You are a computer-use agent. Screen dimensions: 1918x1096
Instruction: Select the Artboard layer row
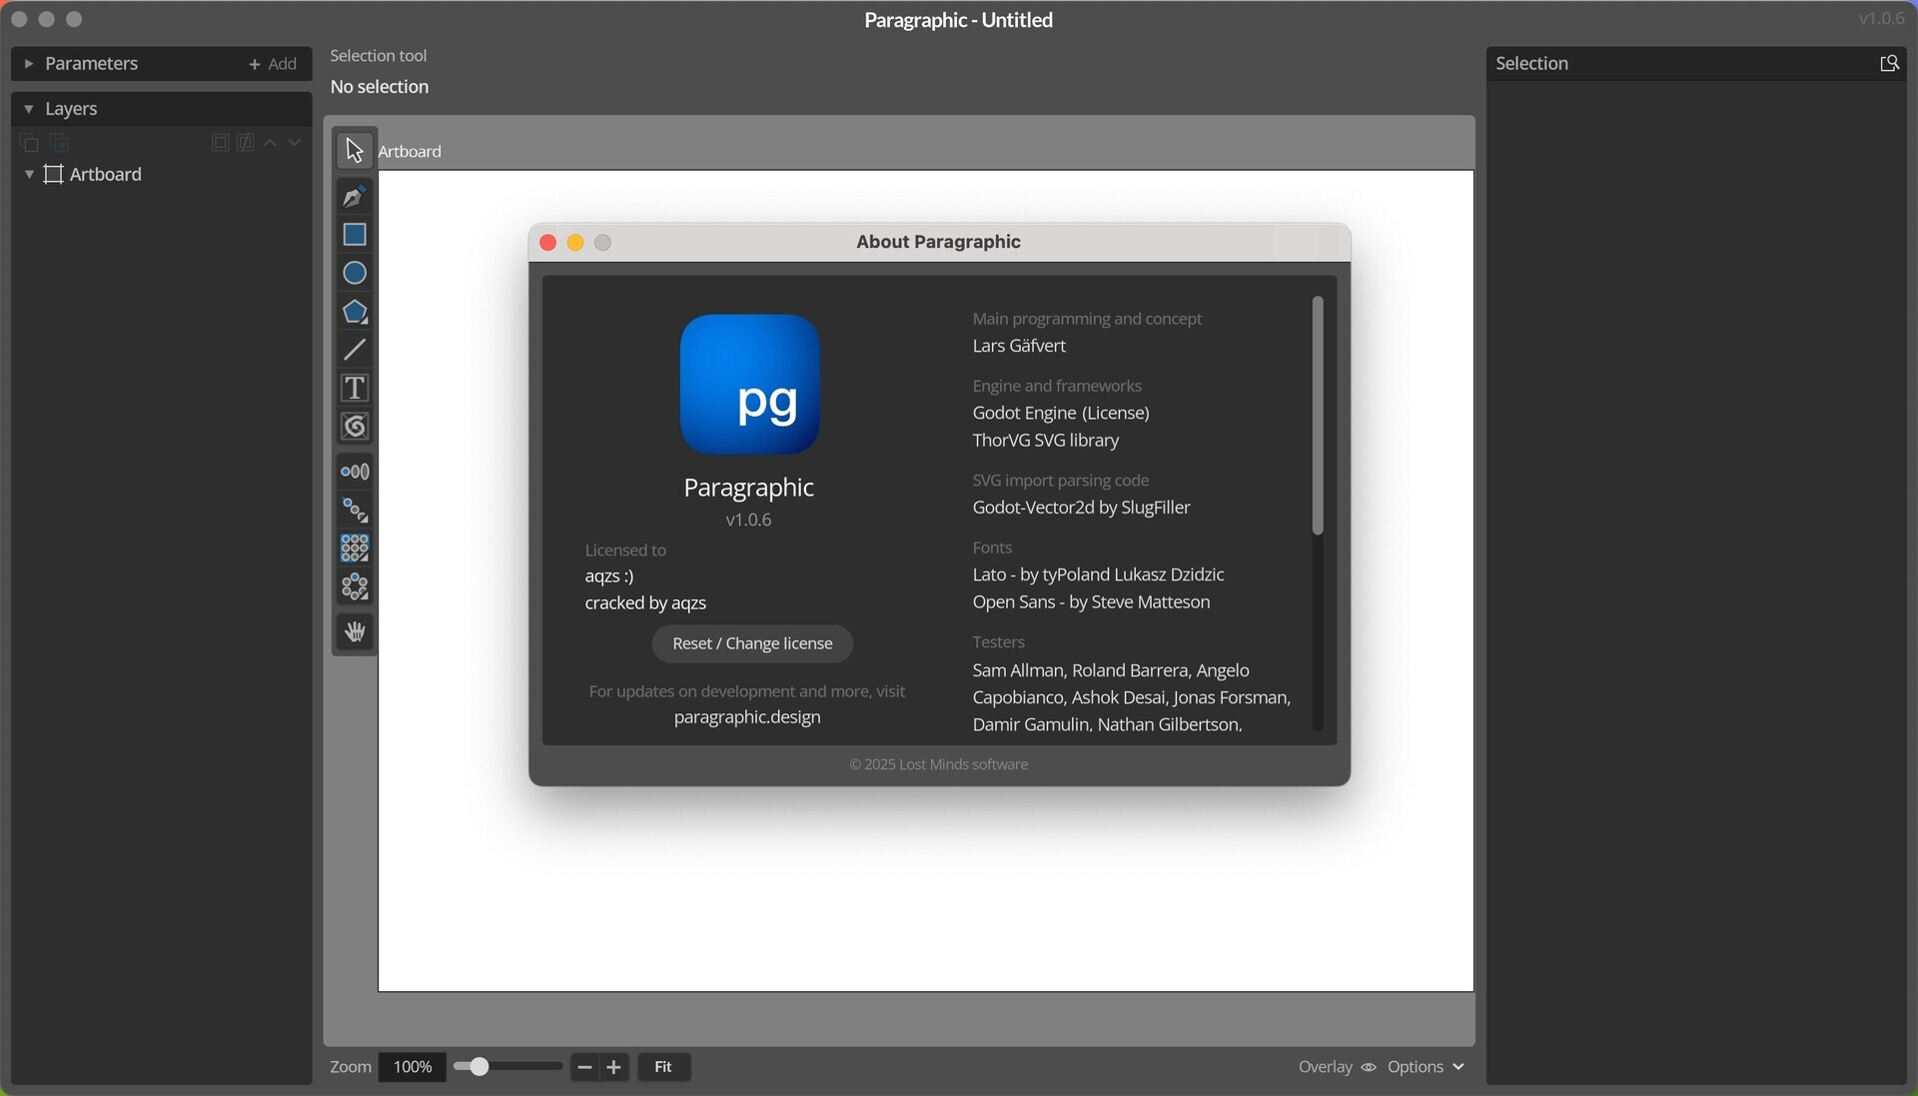point(162,175)
